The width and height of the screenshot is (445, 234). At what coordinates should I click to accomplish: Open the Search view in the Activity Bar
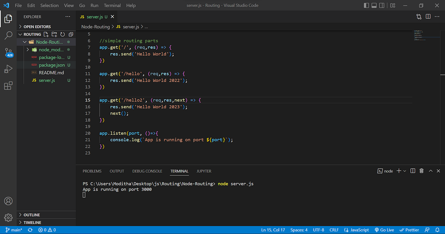[x=8, y=35]
